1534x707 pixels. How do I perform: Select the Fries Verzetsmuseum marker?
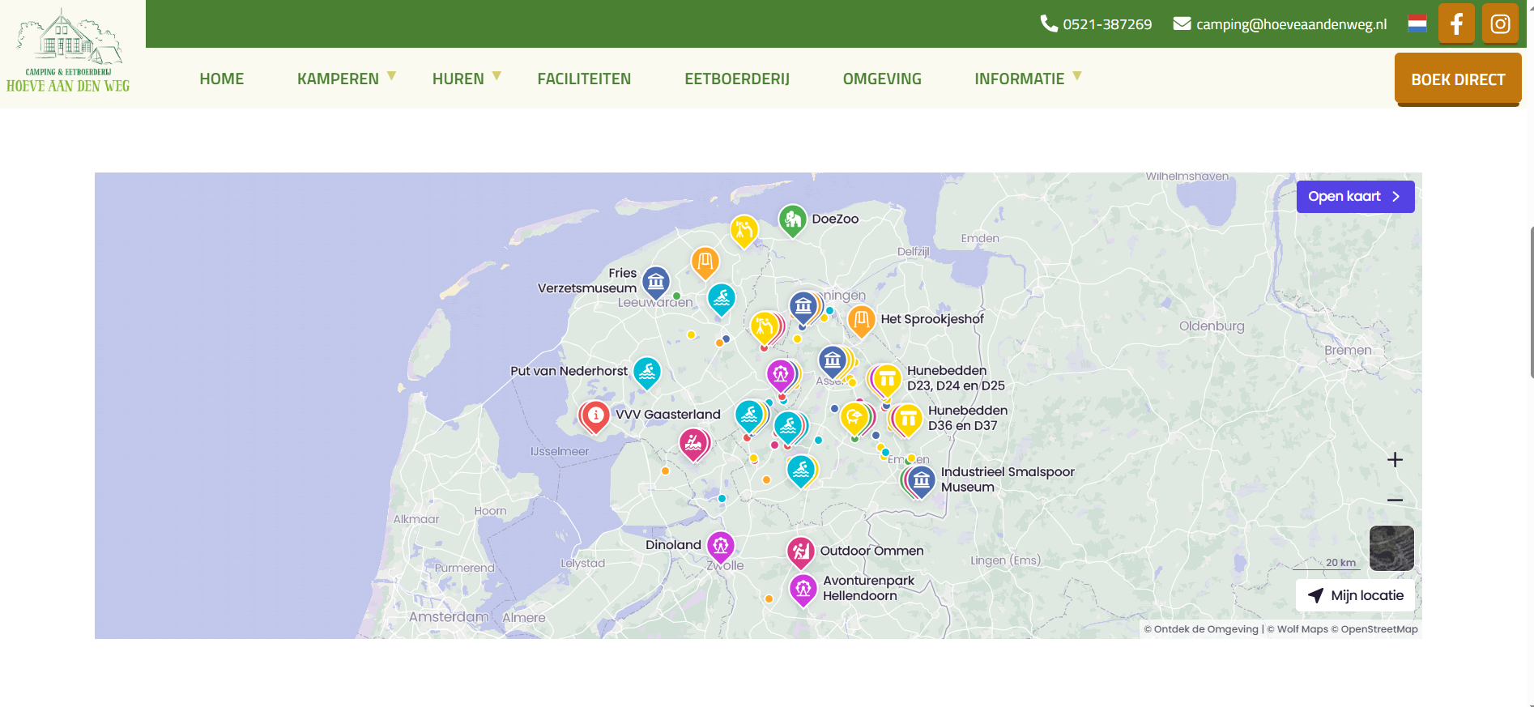point(655,281)
